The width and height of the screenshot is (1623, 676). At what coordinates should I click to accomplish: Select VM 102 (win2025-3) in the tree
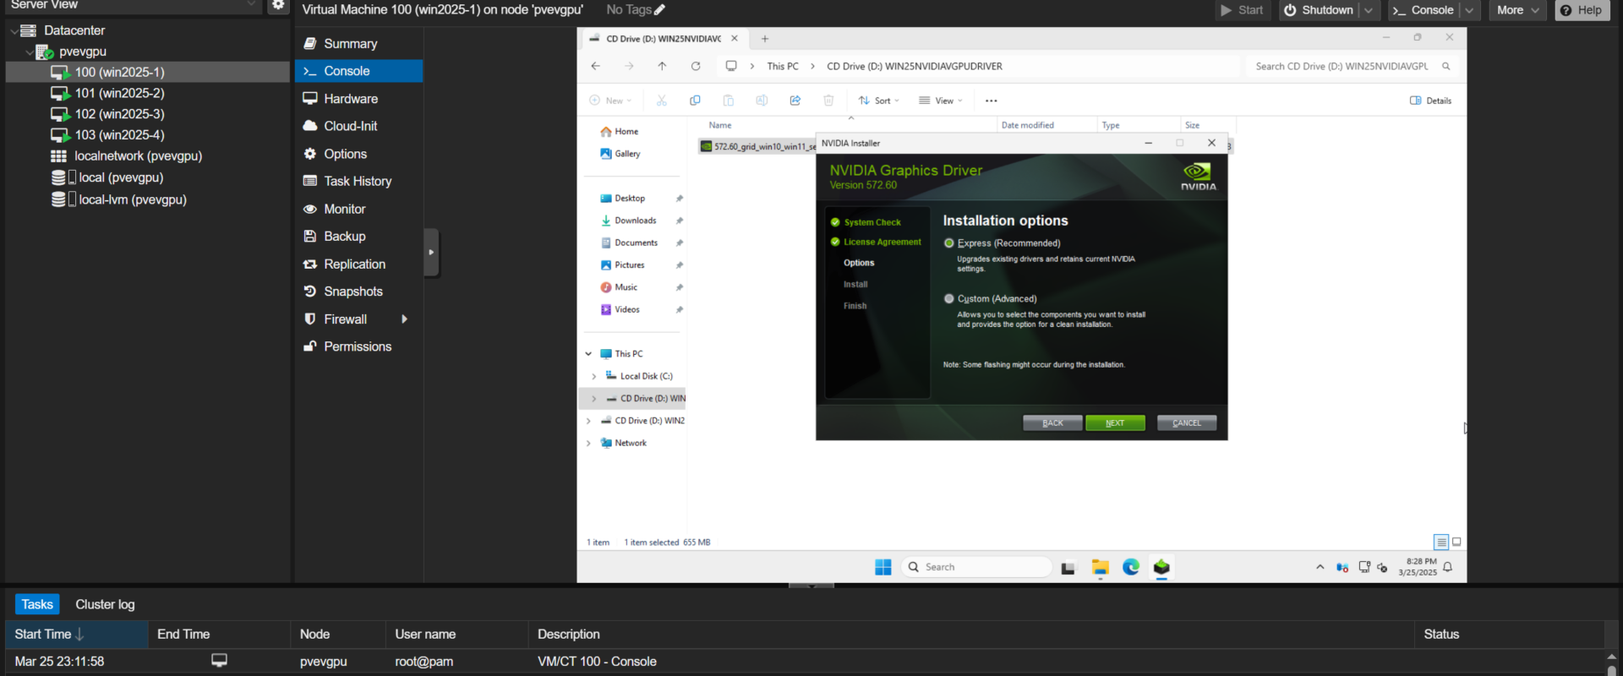tap(119, 114)
